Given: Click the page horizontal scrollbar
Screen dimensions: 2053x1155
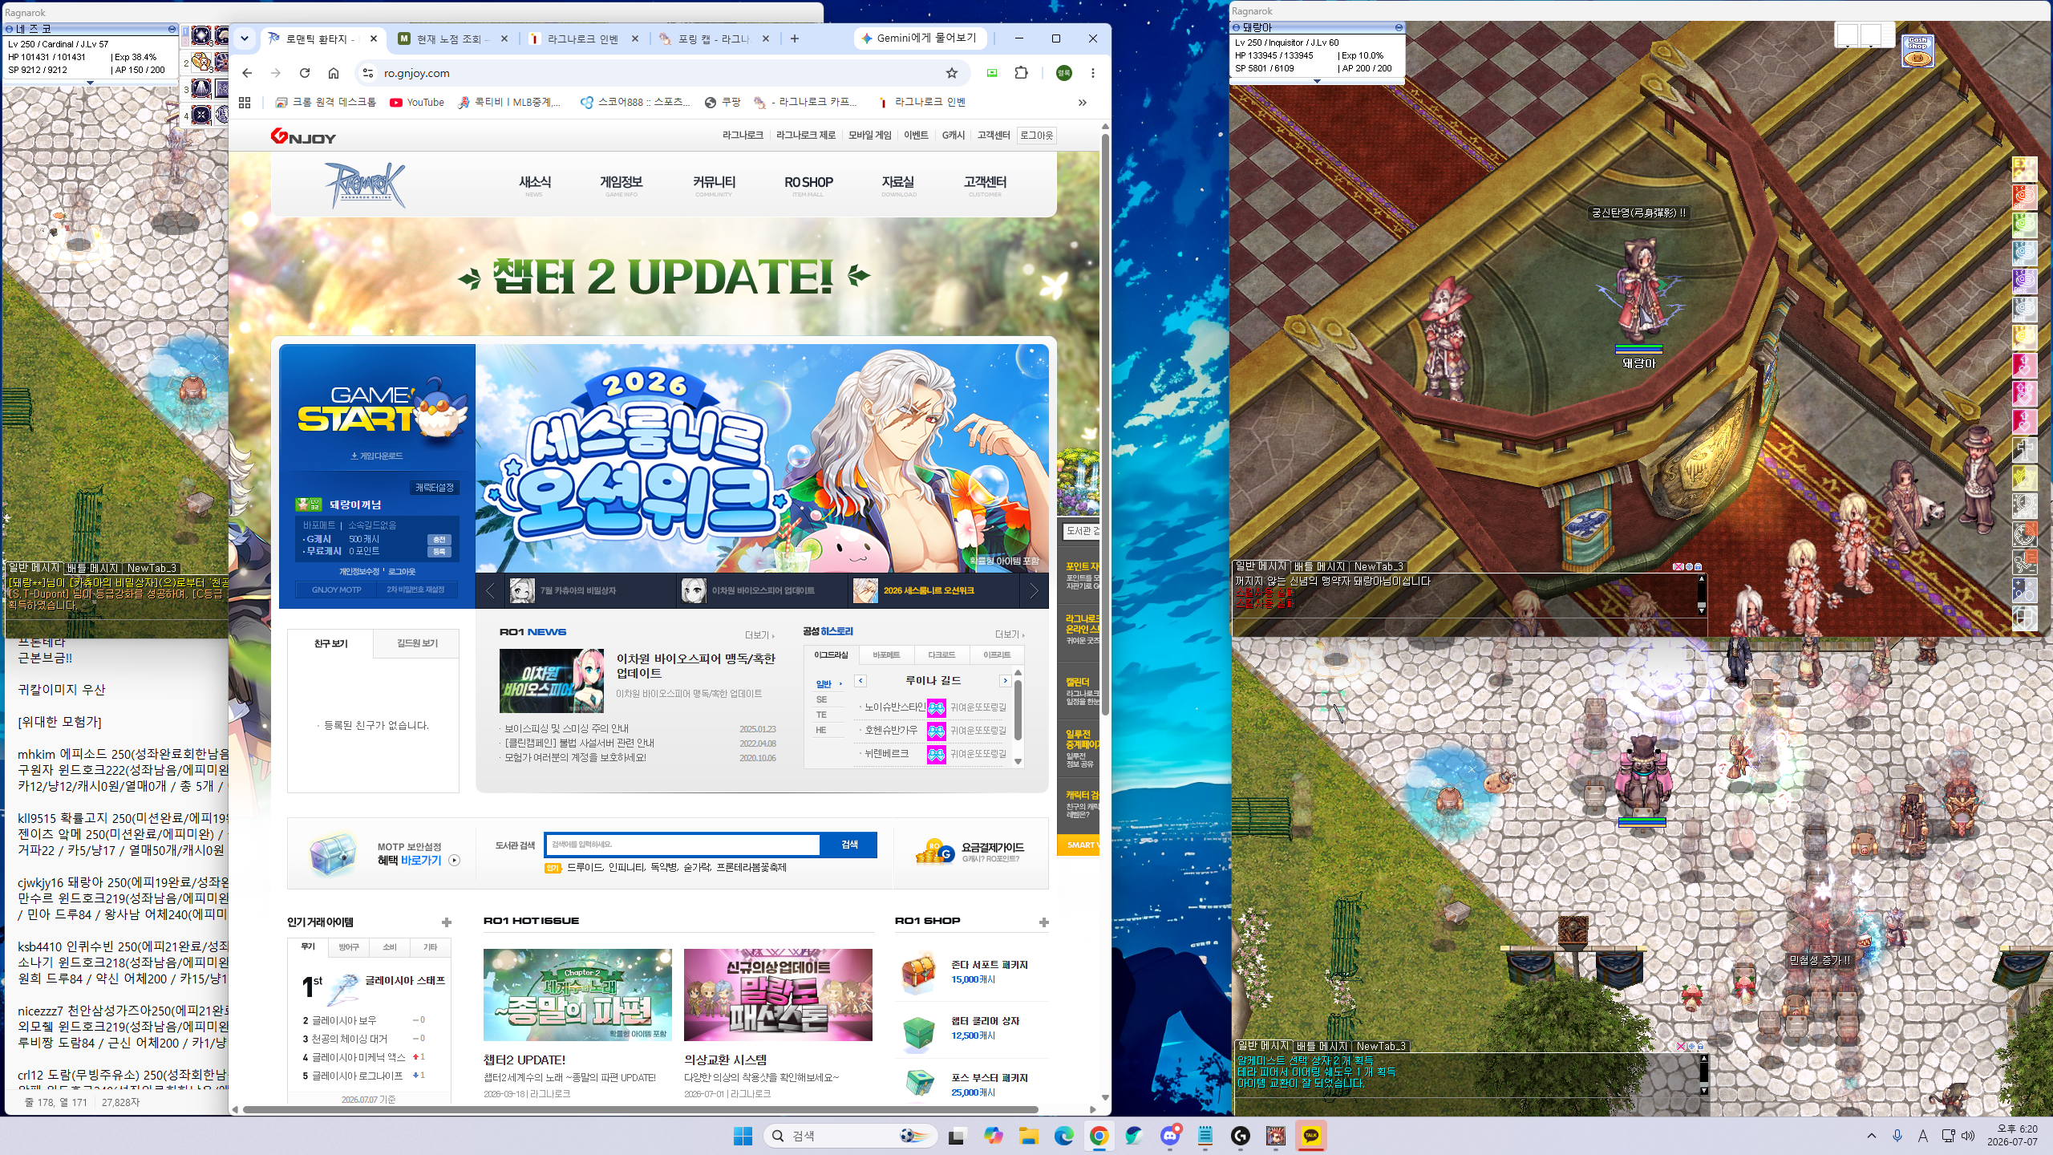Looking at the screenshot, I should point(640,1110).
